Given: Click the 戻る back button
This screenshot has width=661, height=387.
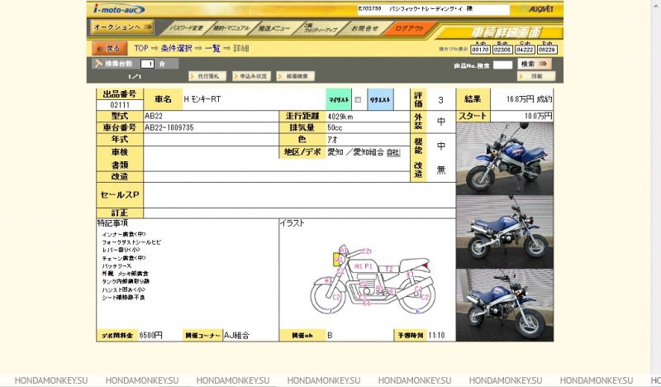Looking at the screenshot, I should pos(109,49).
